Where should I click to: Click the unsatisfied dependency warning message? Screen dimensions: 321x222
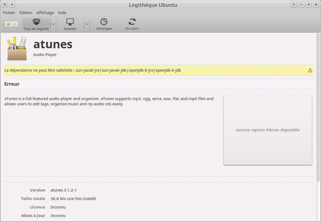point(93,70)
